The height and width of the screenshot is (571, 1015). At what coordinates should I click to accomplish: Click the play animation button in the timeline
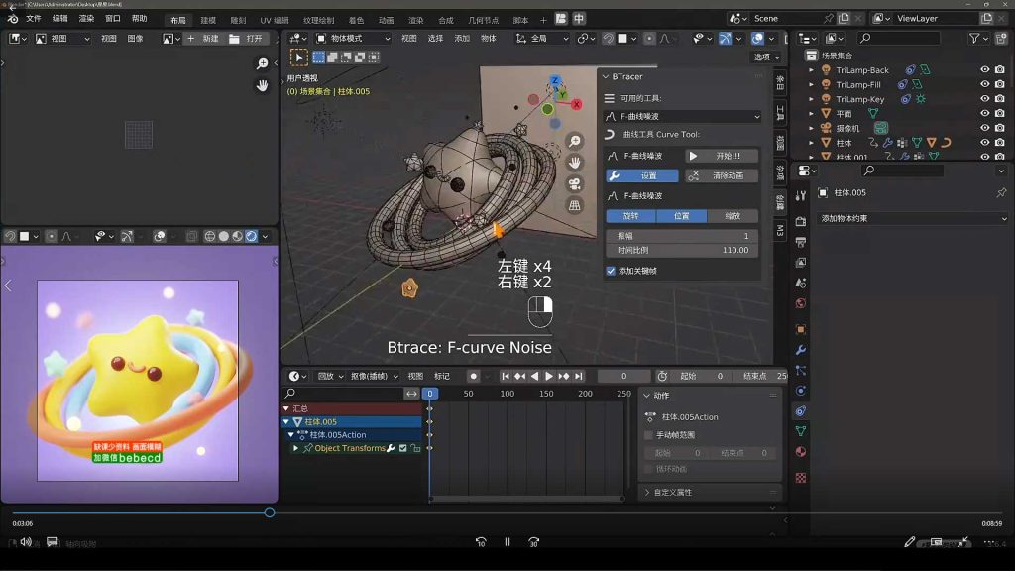549,377
